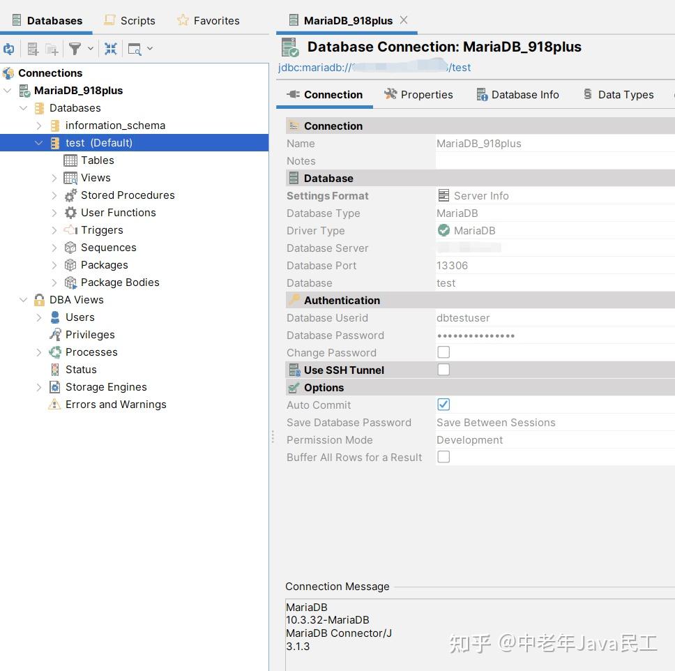Check the Buffer All Rows checkbox
Viewport: 675px width, 671px height.
[443, 457]
